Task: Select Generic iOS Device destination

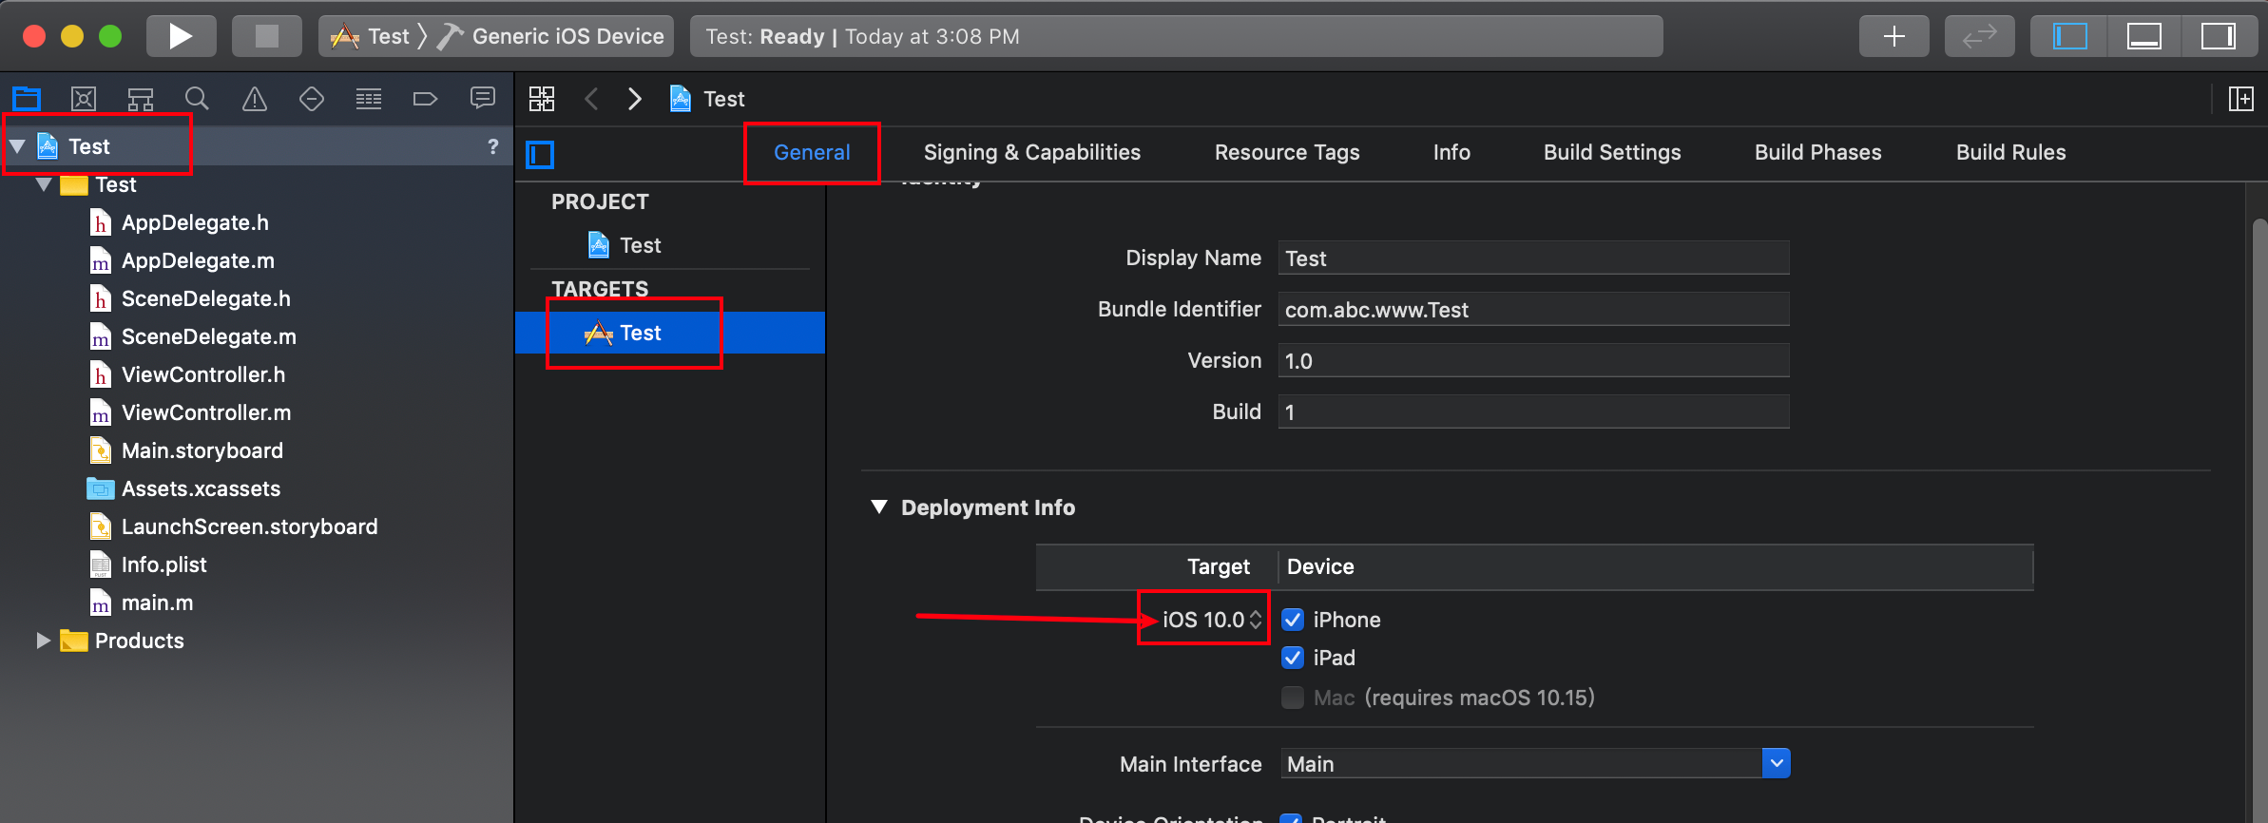Action: click(x=567, y=36)
